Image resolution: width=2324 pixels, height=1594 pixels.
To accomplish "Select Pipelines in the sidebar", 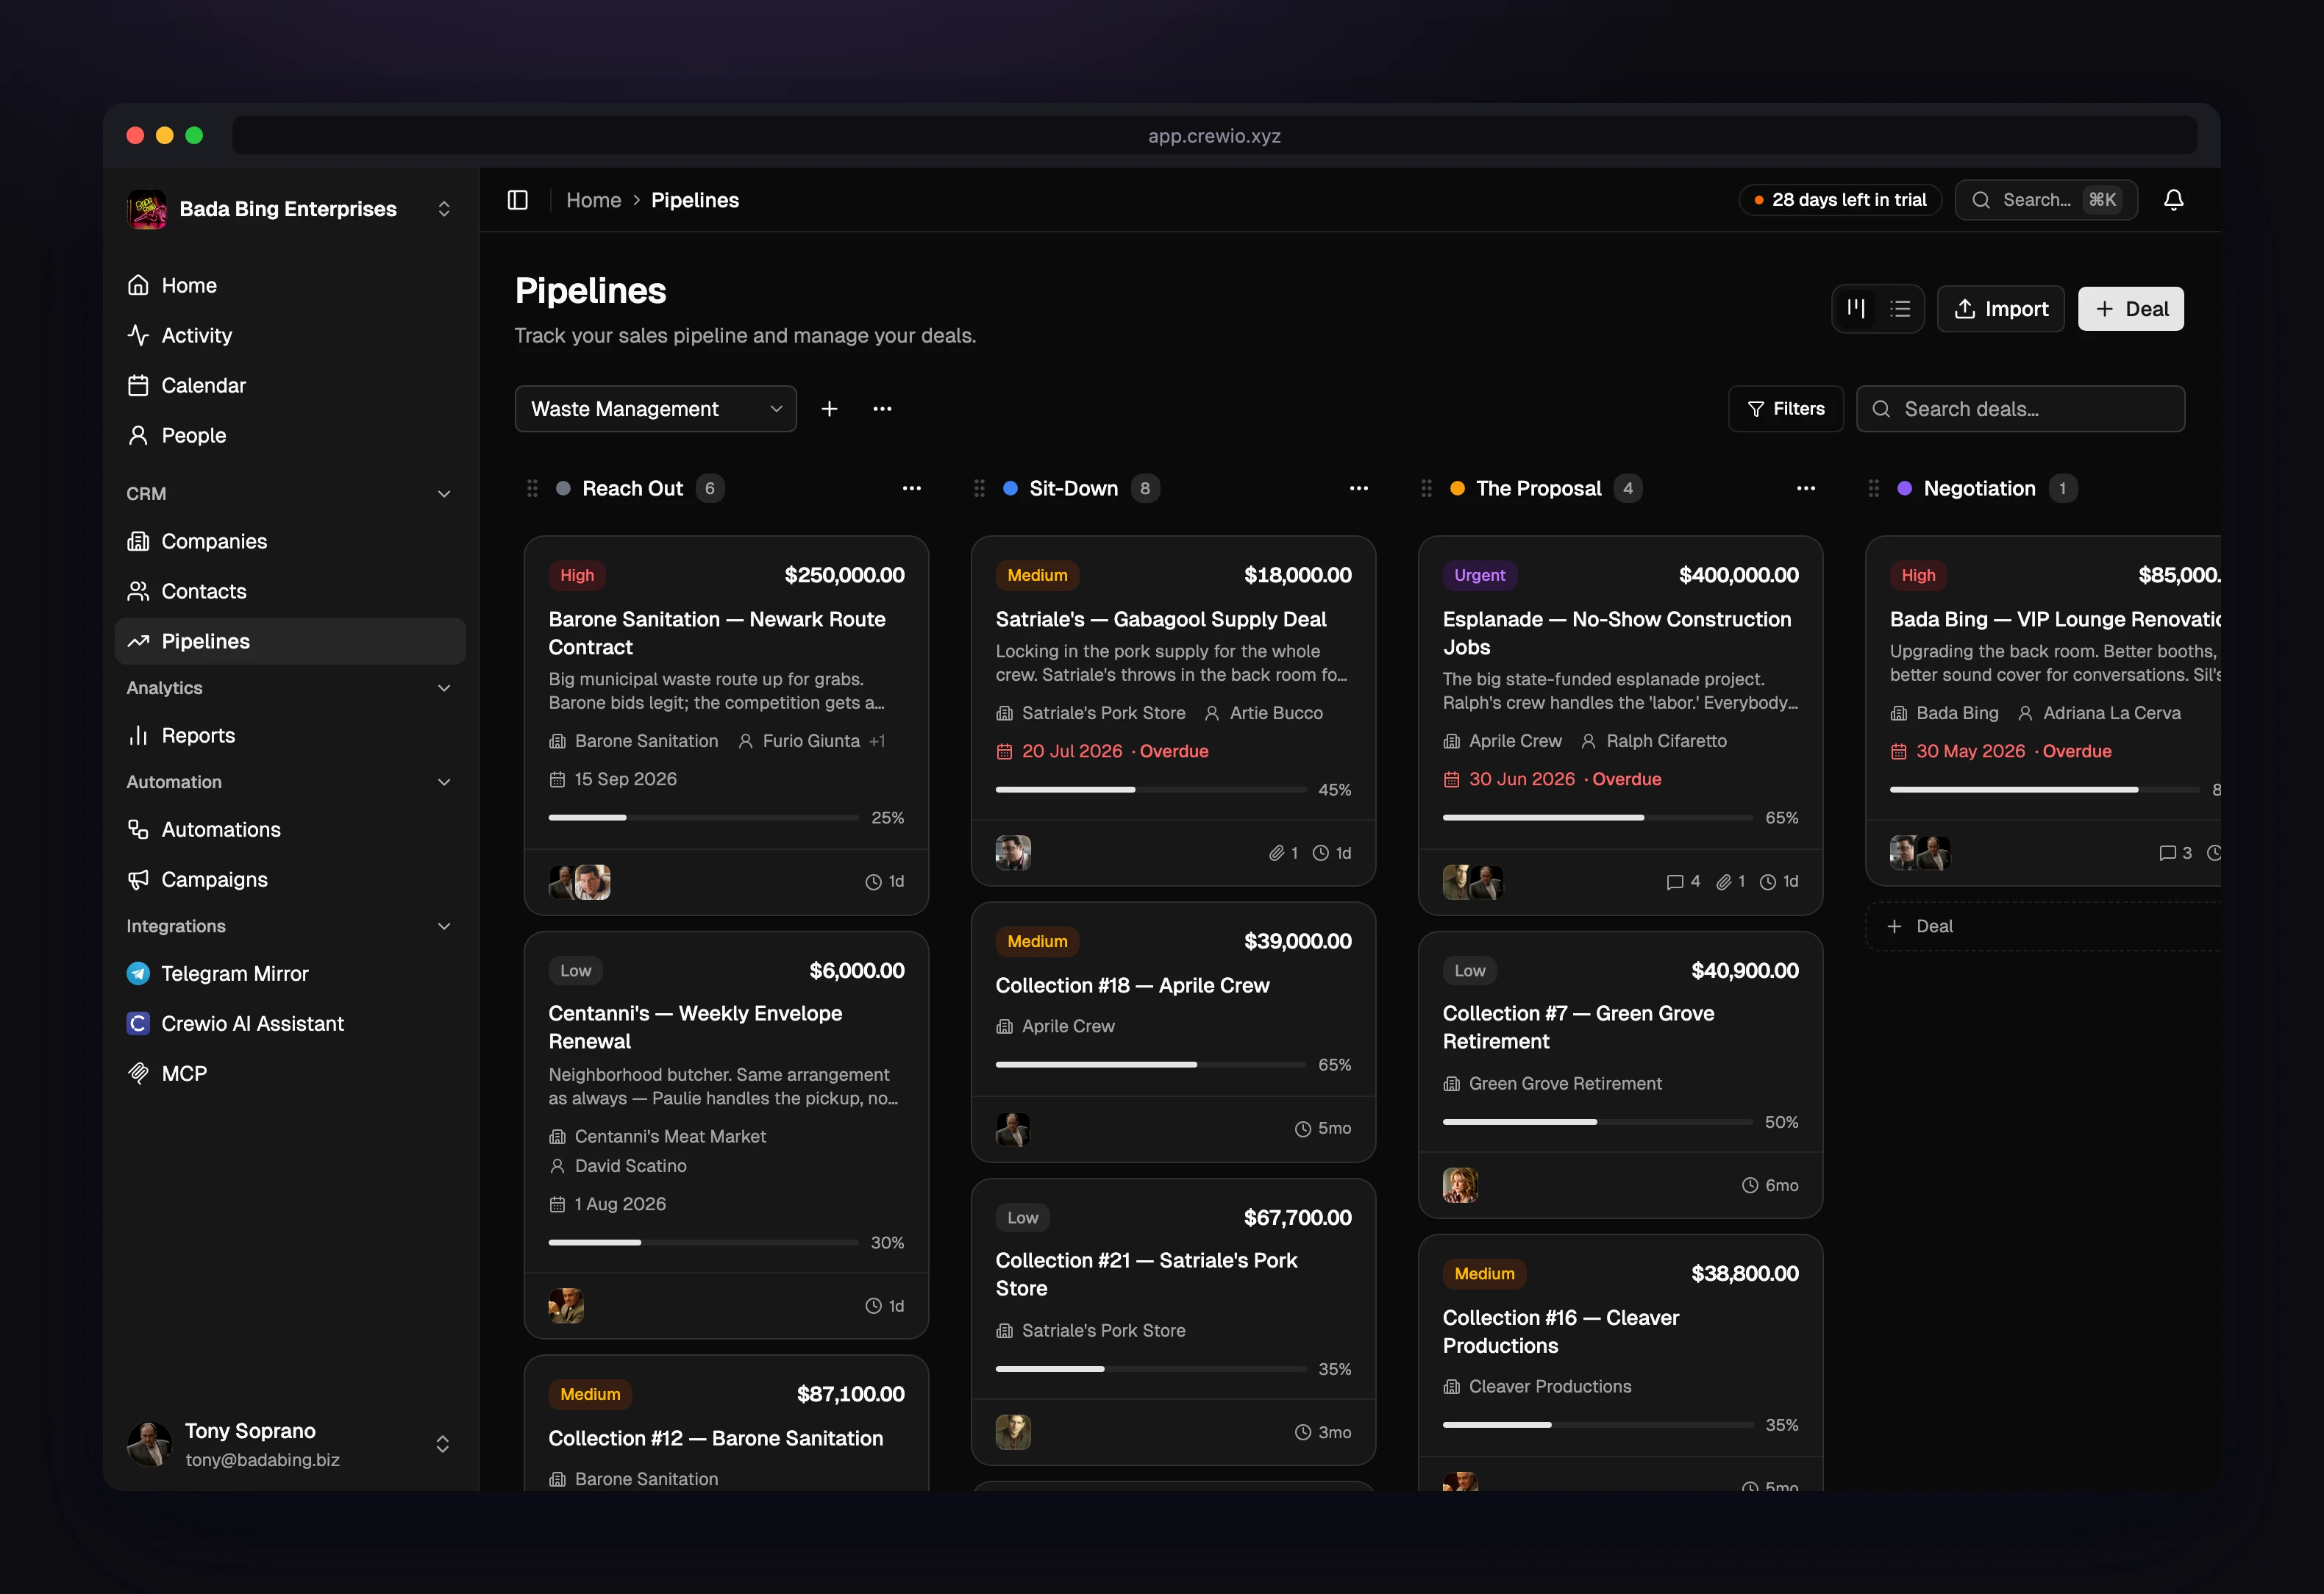I will (x=290, y=641).
